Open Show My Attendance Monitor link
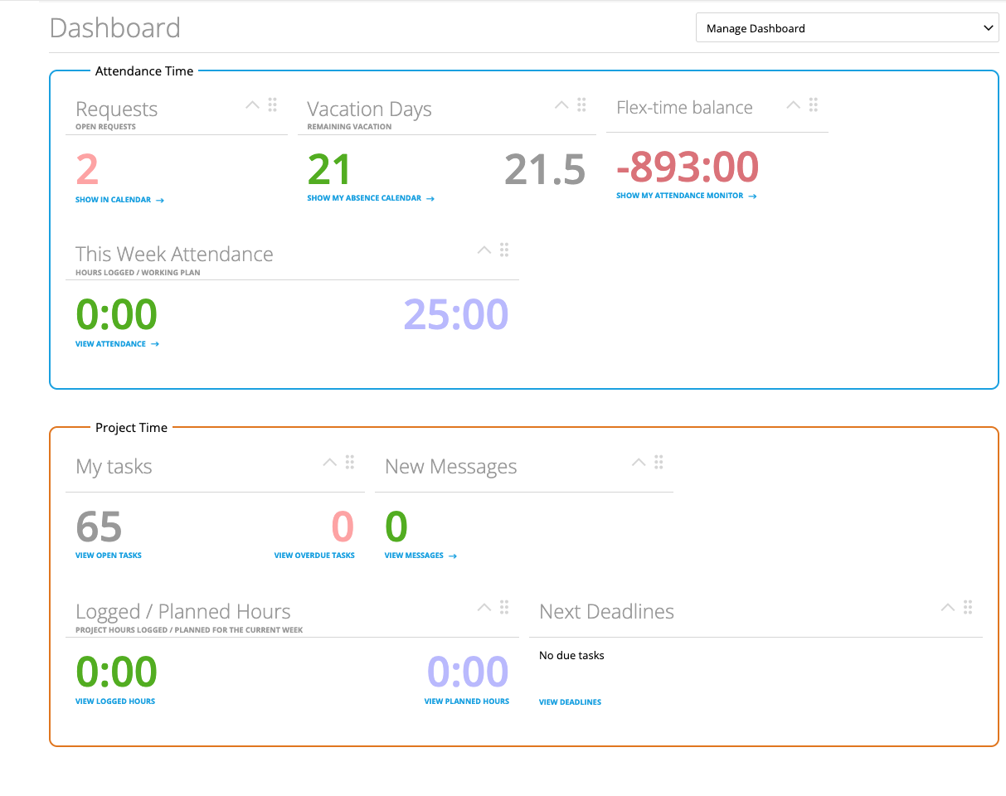The width and height of the screenshot is (1006, 796). pos(685,196)
